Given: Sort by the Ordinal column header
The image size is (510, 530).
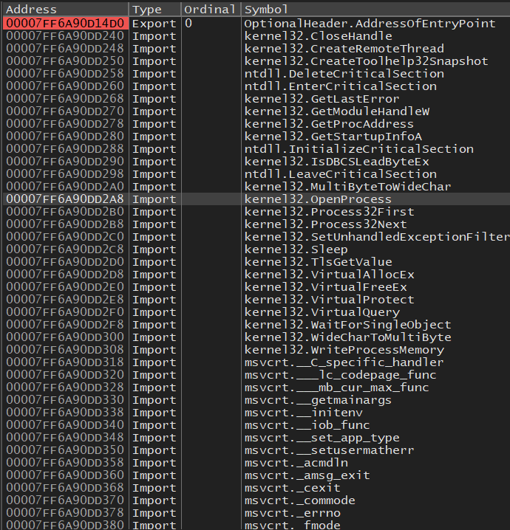Looking at the screenshot, I should click(209, 10).
